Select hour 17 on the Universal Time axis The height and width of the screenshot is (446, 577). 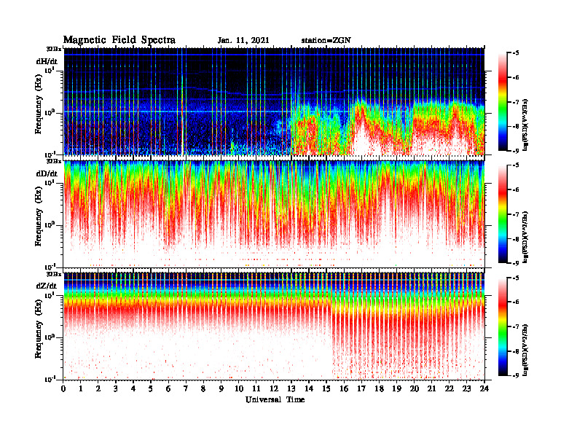pyautogui.click(x=361, y=389)
